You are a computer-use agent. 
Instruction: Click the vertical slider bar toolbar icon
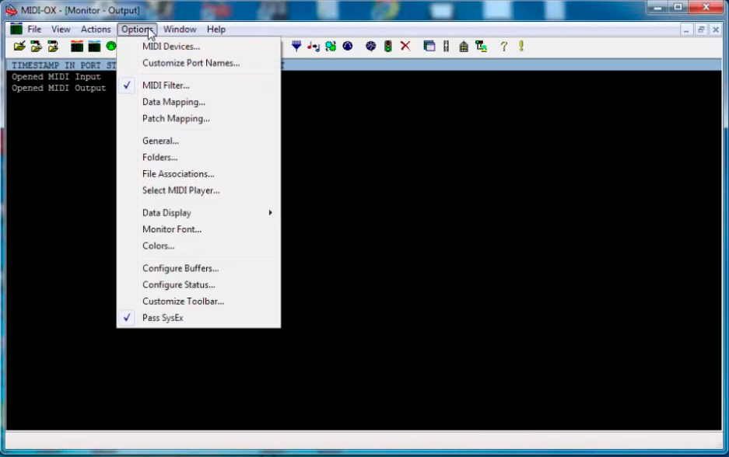[x=447, y=46]
